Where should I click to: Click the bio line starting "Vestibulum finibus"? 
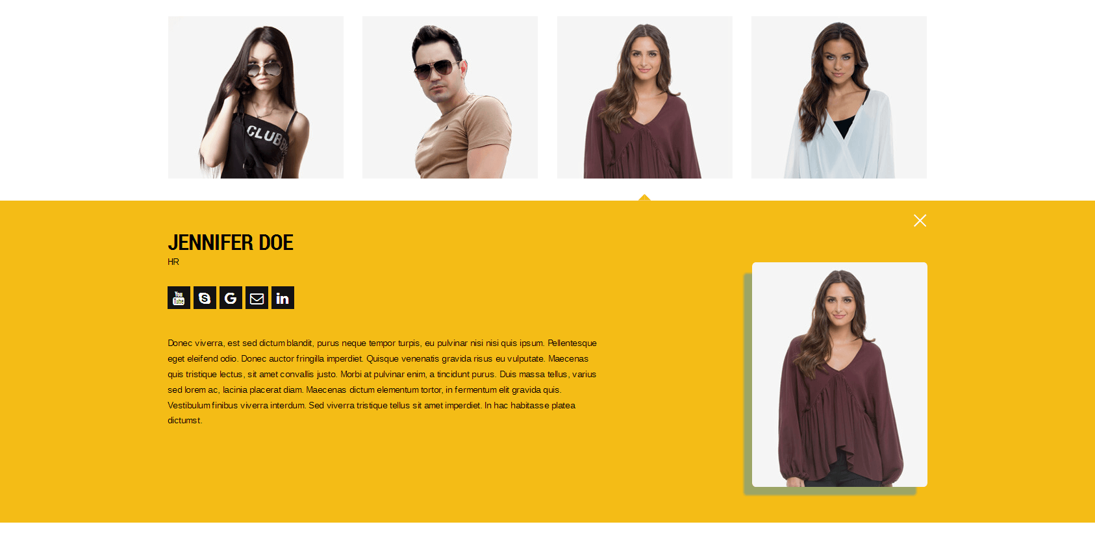pyautogui.click(x=371, y=405)
